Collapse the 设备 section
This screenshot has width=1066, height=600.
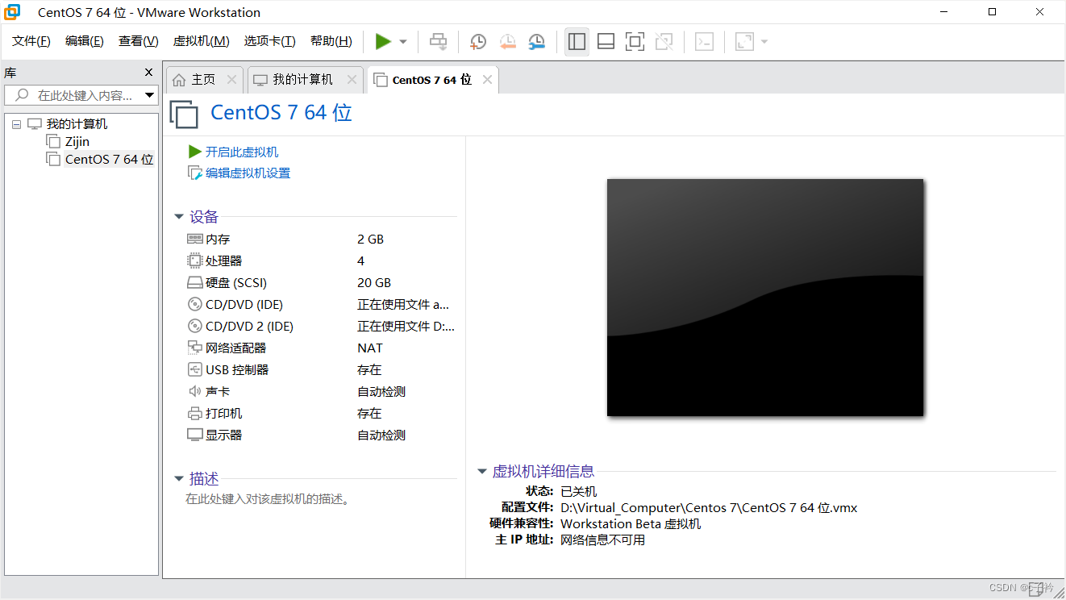coord(179,217)
